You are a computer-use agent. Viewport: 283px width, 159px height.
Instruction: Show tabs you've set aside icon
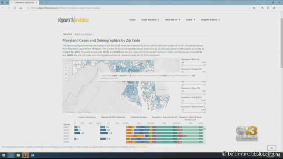click(x=2, y=2)
